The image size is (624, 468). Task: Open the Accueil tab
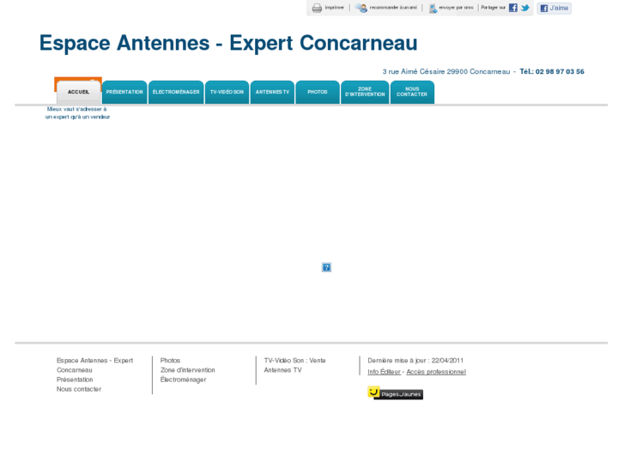coord(78,92)
